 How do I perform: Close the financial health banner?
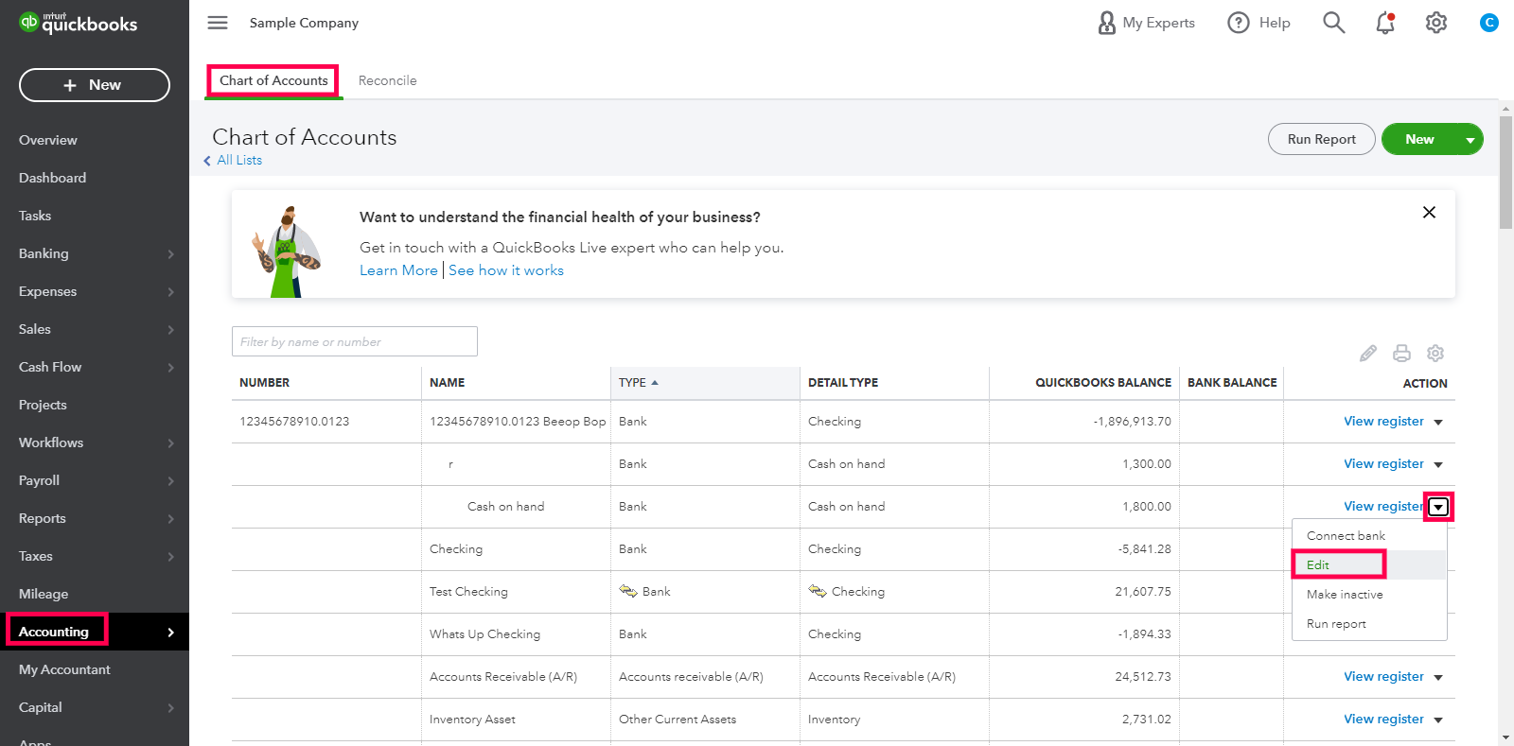tap(1429, 212)
